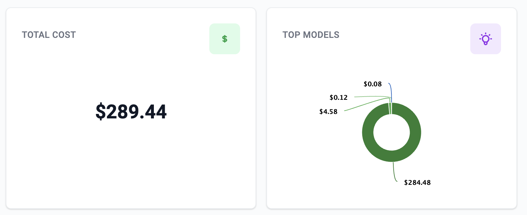
Task: Click the leader line of the $284.48 label
Action: click(x=394, y=172)
